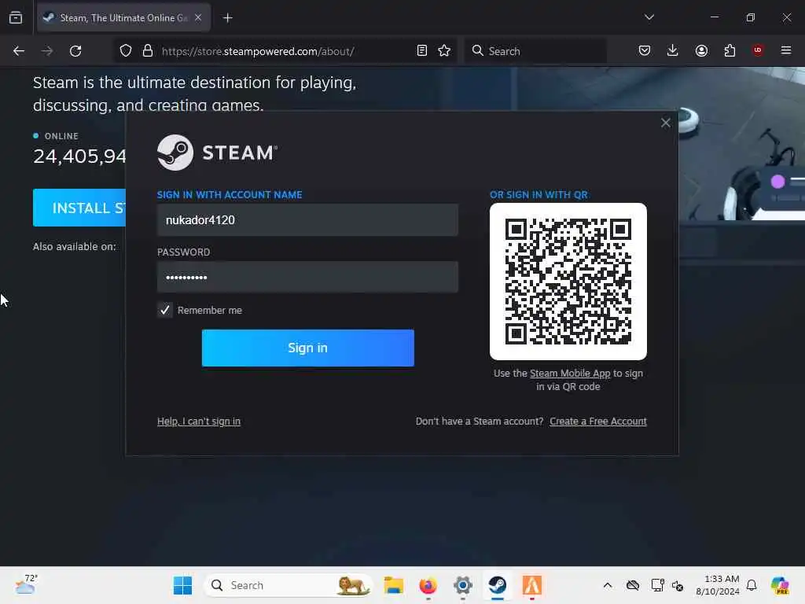Click the taskbar Search box
The image size is (805, 604).
coord(288,585)
